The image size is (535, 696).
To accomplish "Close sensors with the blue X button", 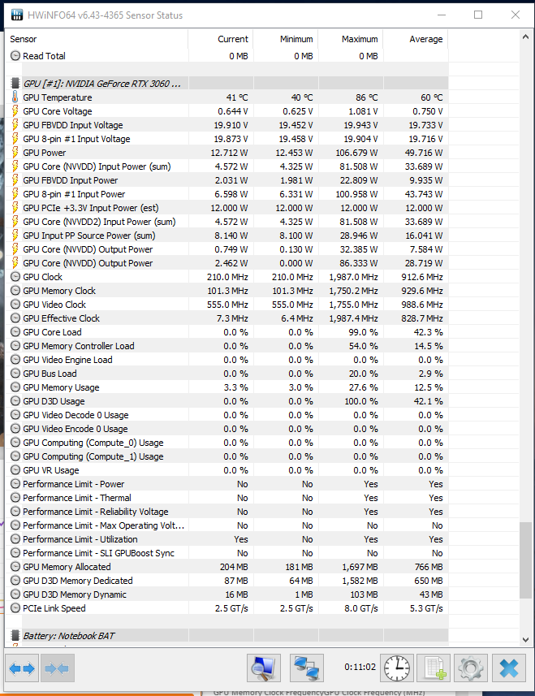I will click(509, 668).
